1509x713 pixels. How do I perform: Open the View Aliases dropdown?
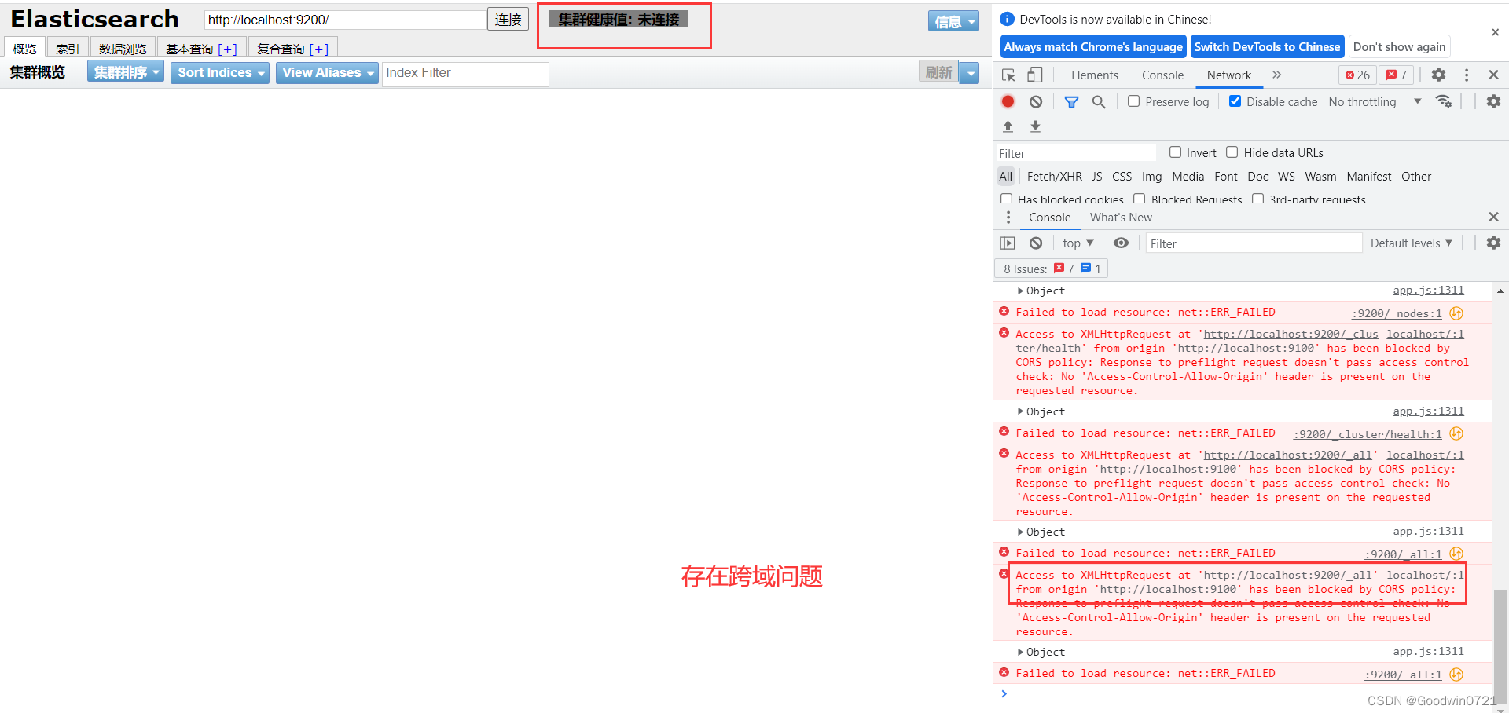click(x=327, y=73)
